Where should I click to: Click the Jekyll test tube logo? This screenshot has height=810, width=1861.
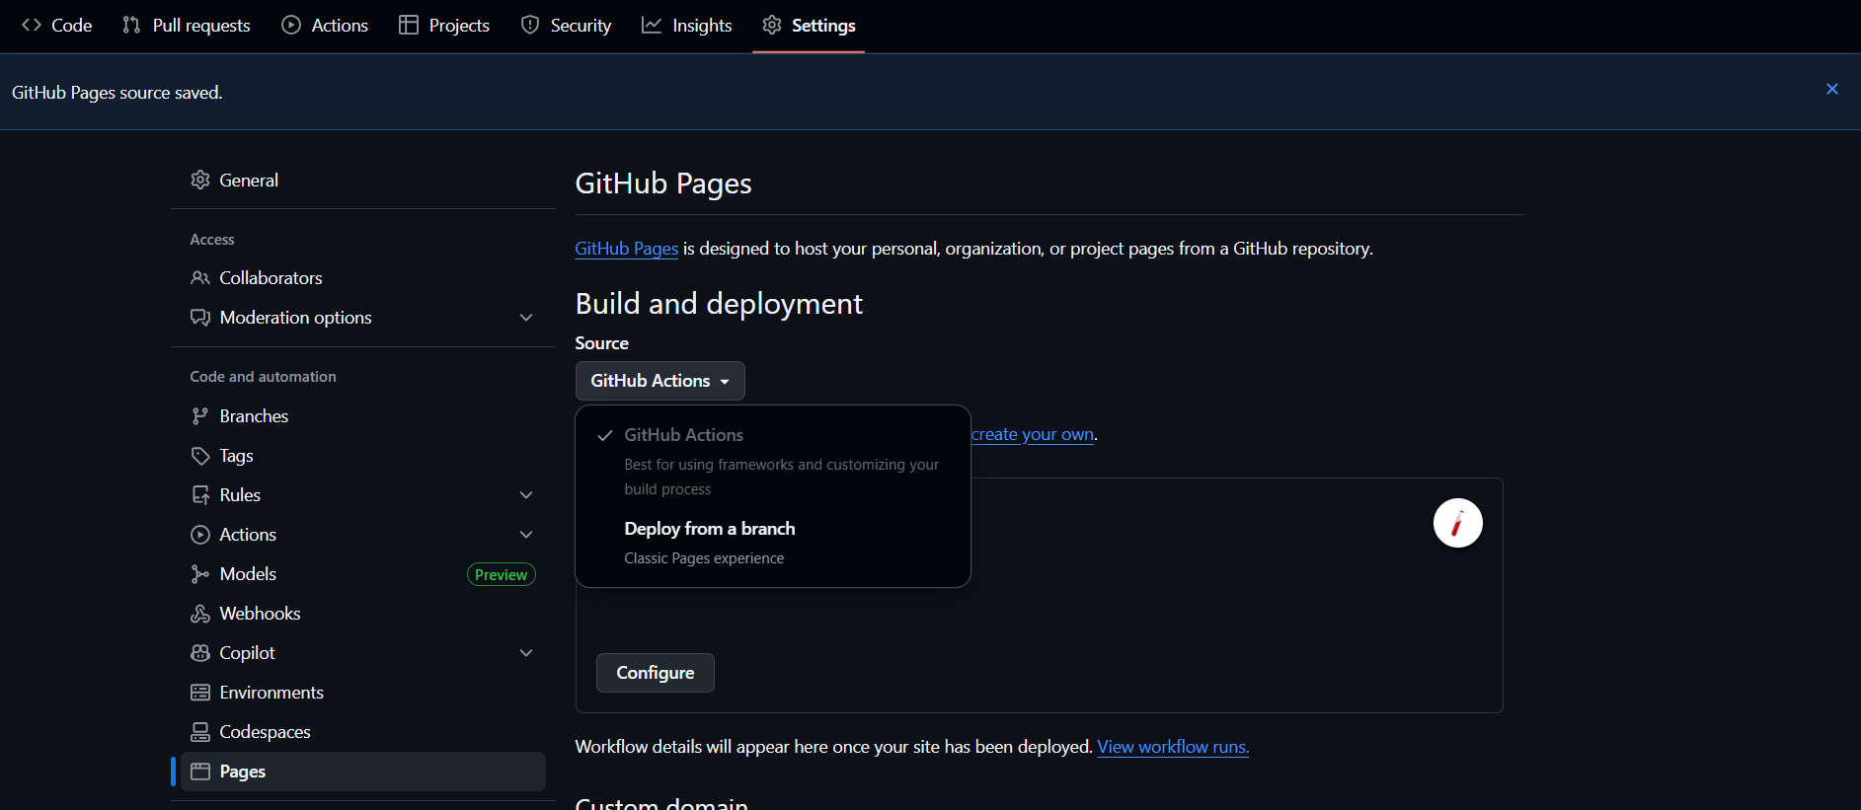click(1457, 523)
